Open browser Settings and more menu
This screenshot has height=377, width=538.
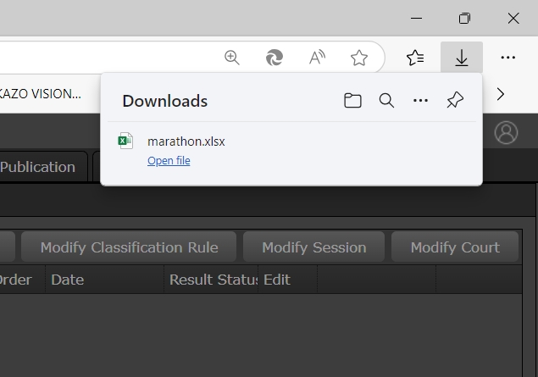coord(507,58)
